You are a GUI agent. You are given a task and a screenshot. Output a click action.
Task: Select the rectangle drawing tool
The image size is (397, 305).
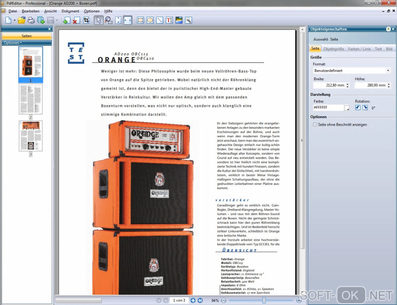click(x=141, y=20)
